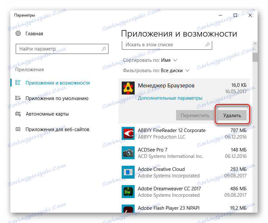Click the Переместить button
This screenshot has height=223, width=268.
[x=195, y=115]
